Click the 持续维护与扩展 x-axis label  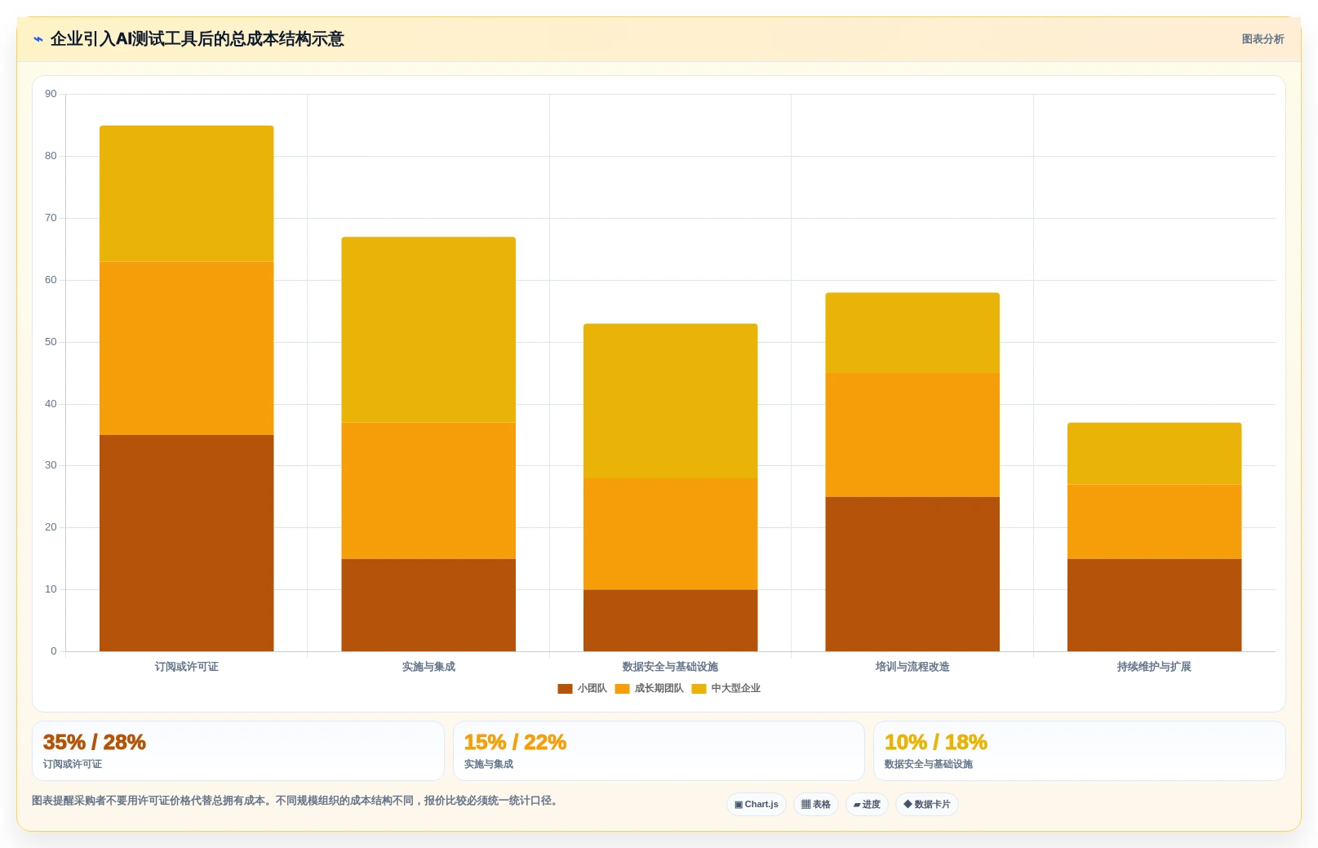click(1155, 667)
